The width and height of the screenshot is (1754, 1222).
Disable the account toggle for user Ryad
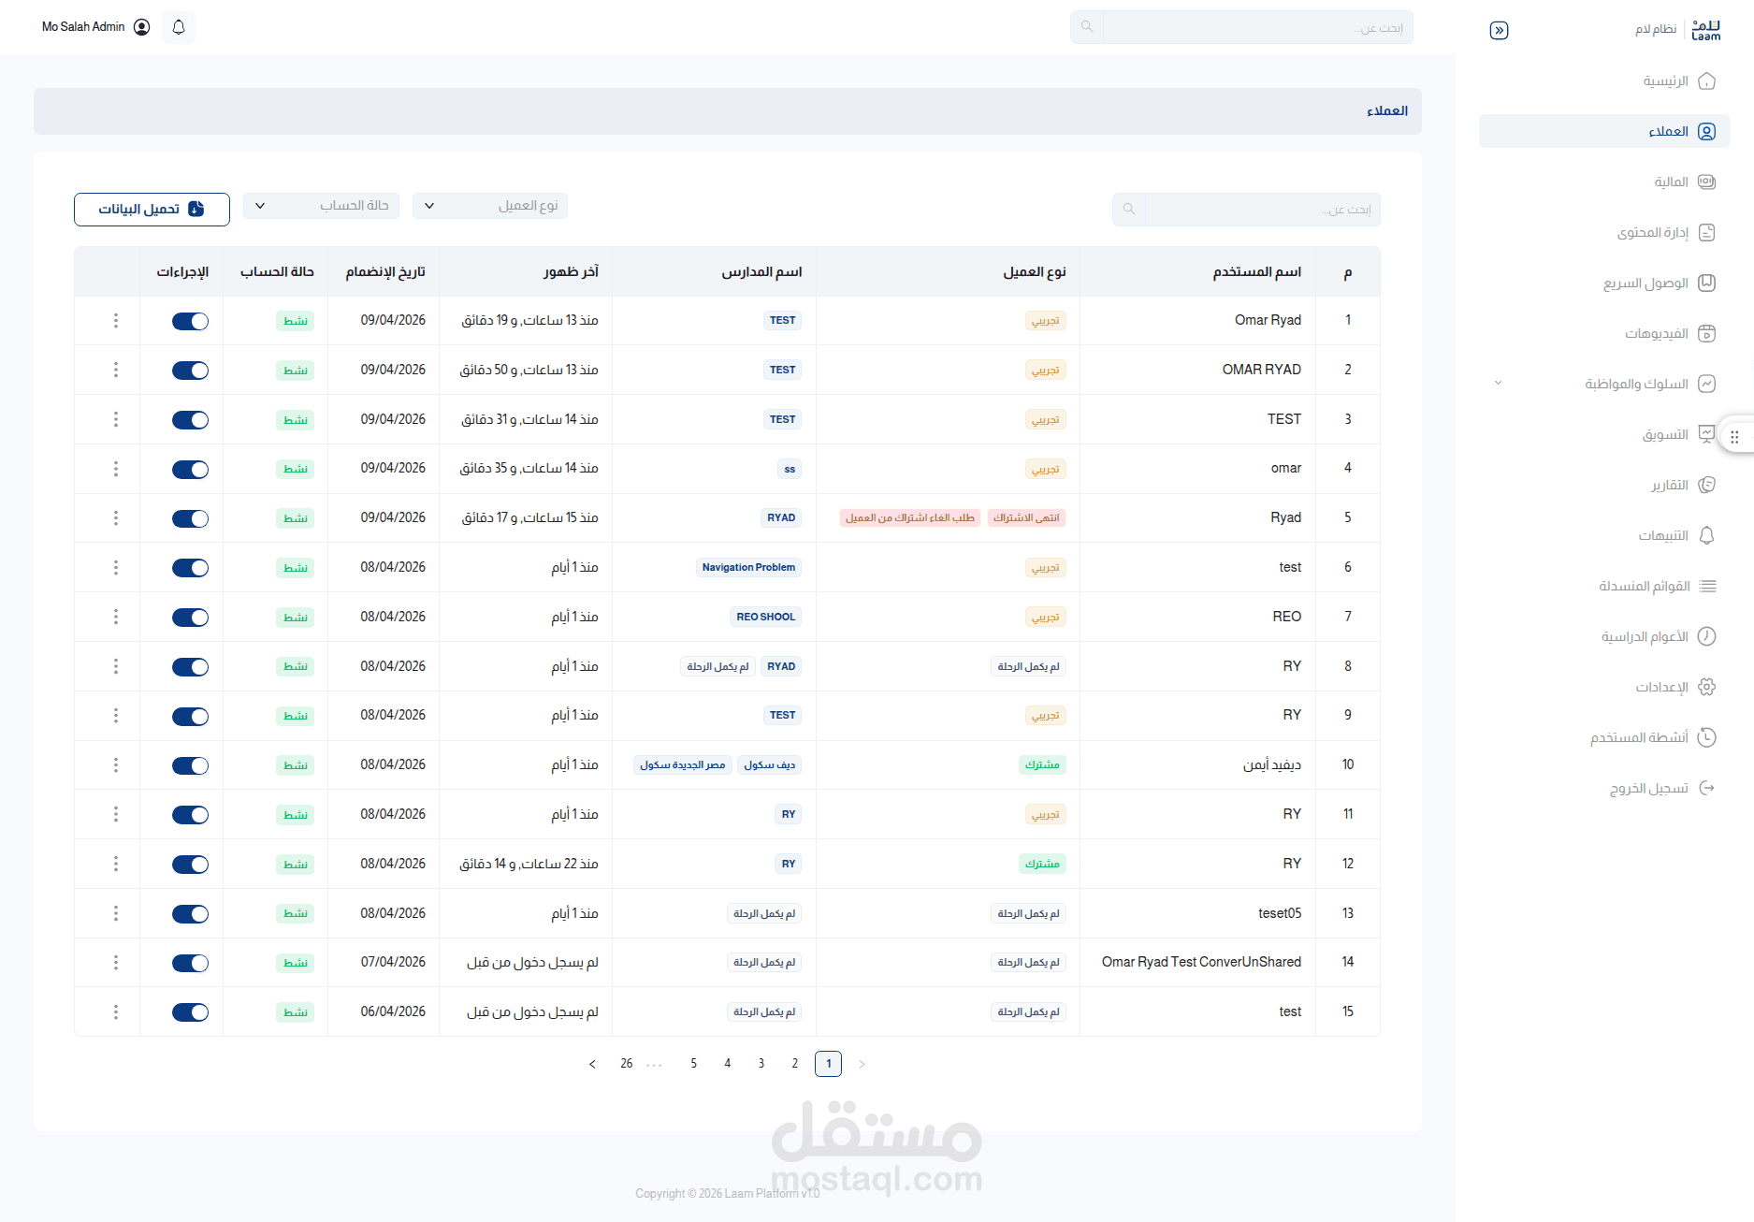pos(190,518)
